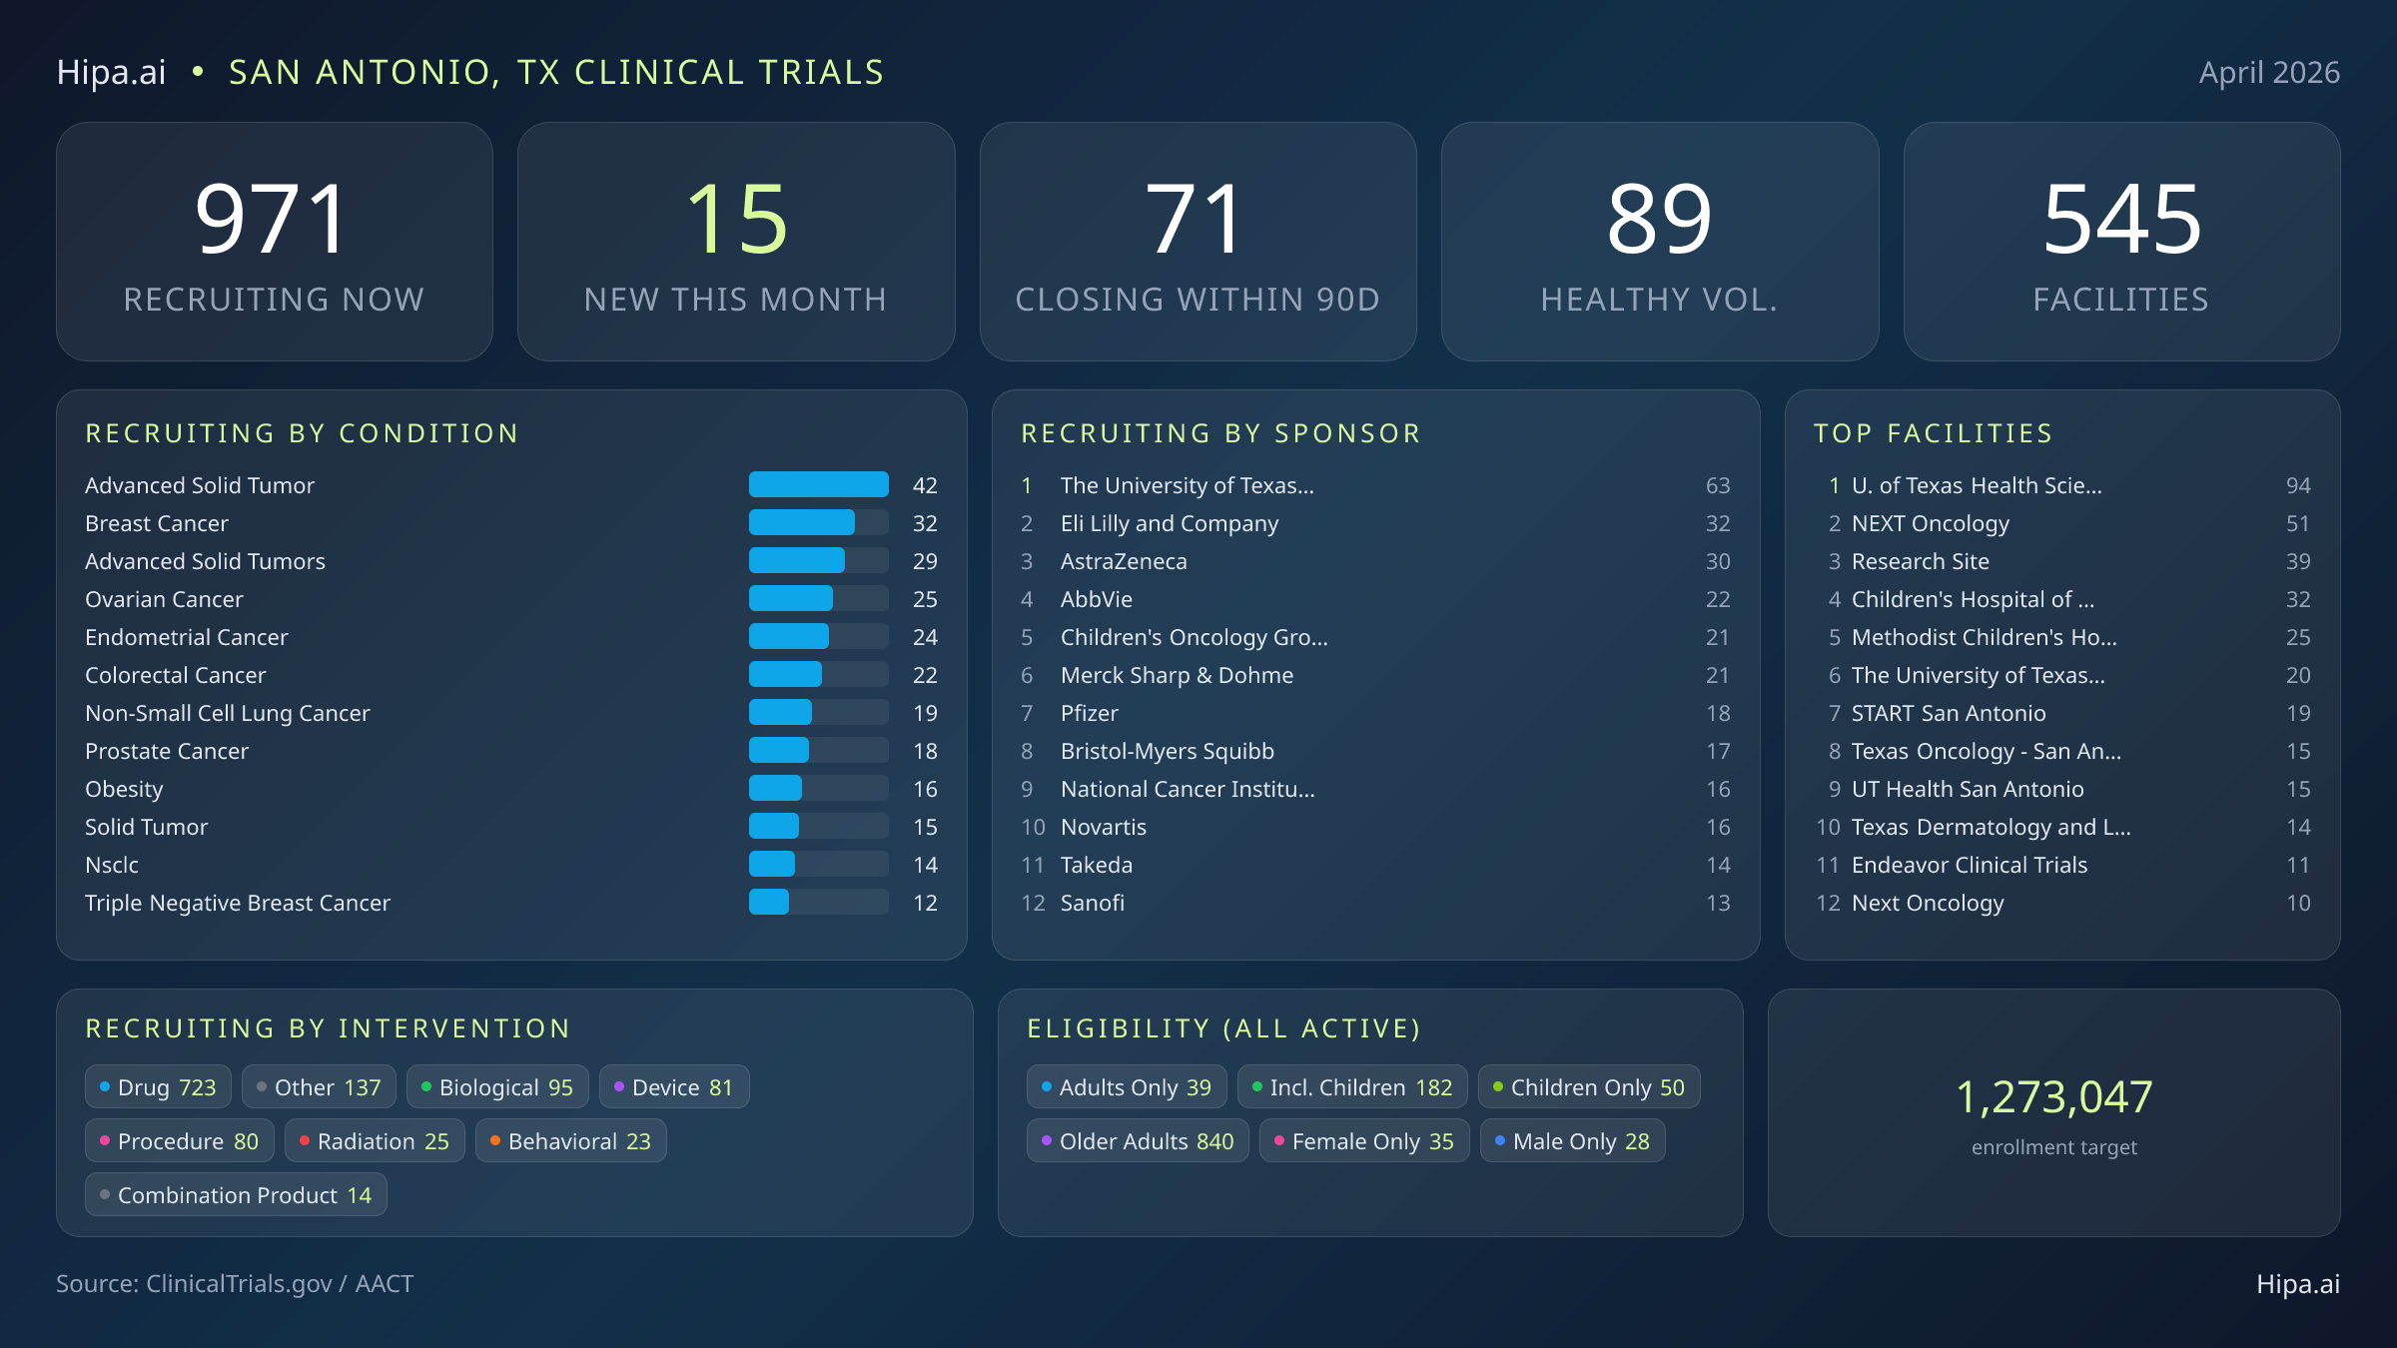Select Colorectal Cancer in the condition list
2397x1348 pixels.
[x=511, y=675]
